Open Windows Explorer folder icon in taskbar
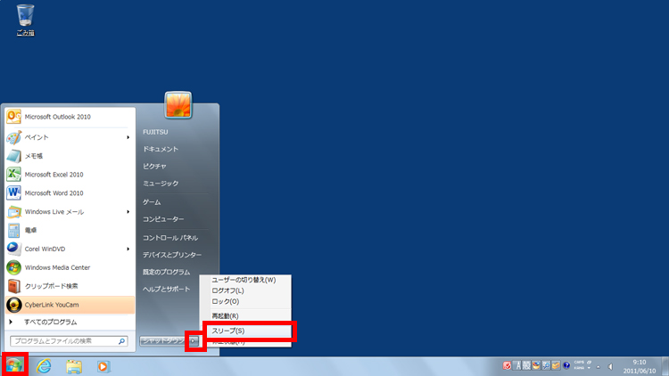 click(x=74, y=366)
